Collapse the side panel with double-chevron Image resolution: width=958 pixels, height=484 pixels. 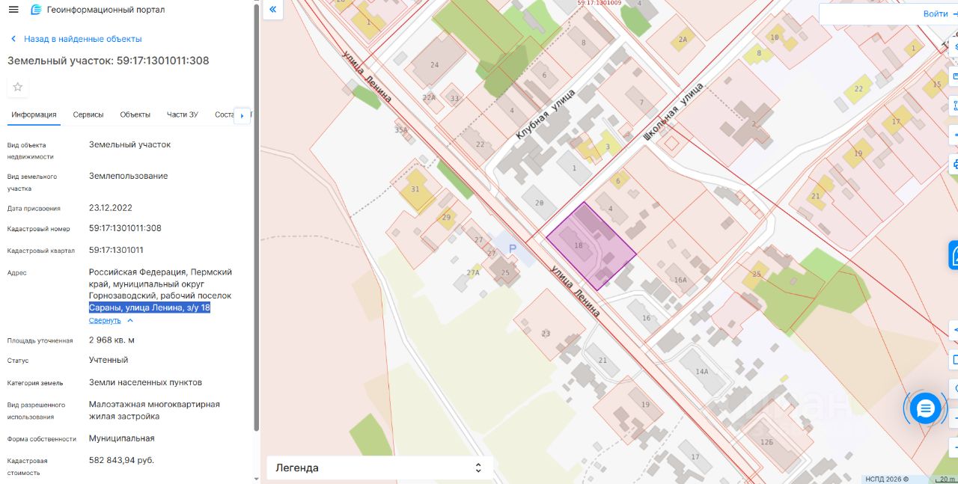272,10
